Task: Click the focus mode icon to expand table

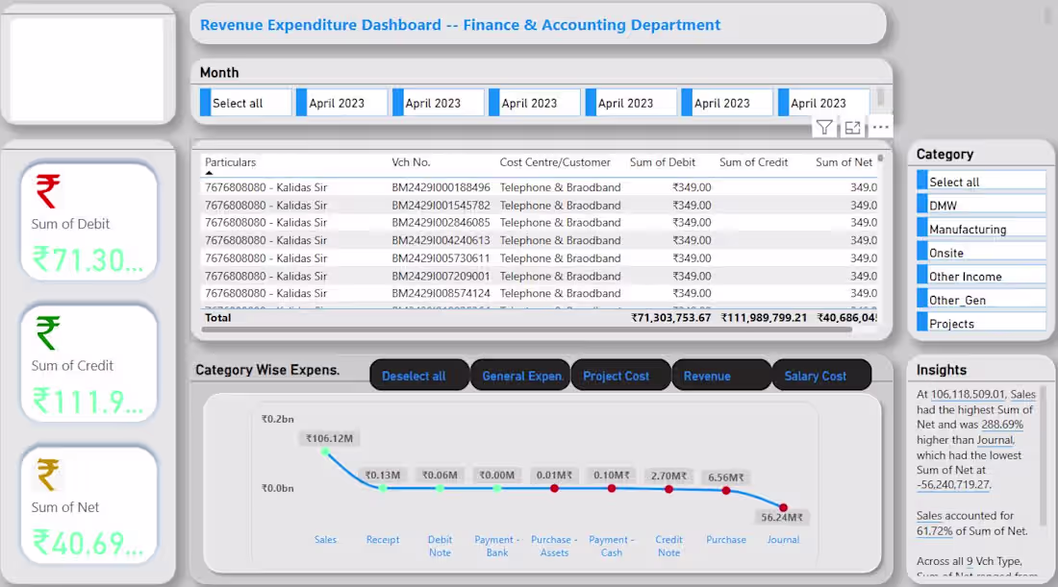Action: pos(851,126)
